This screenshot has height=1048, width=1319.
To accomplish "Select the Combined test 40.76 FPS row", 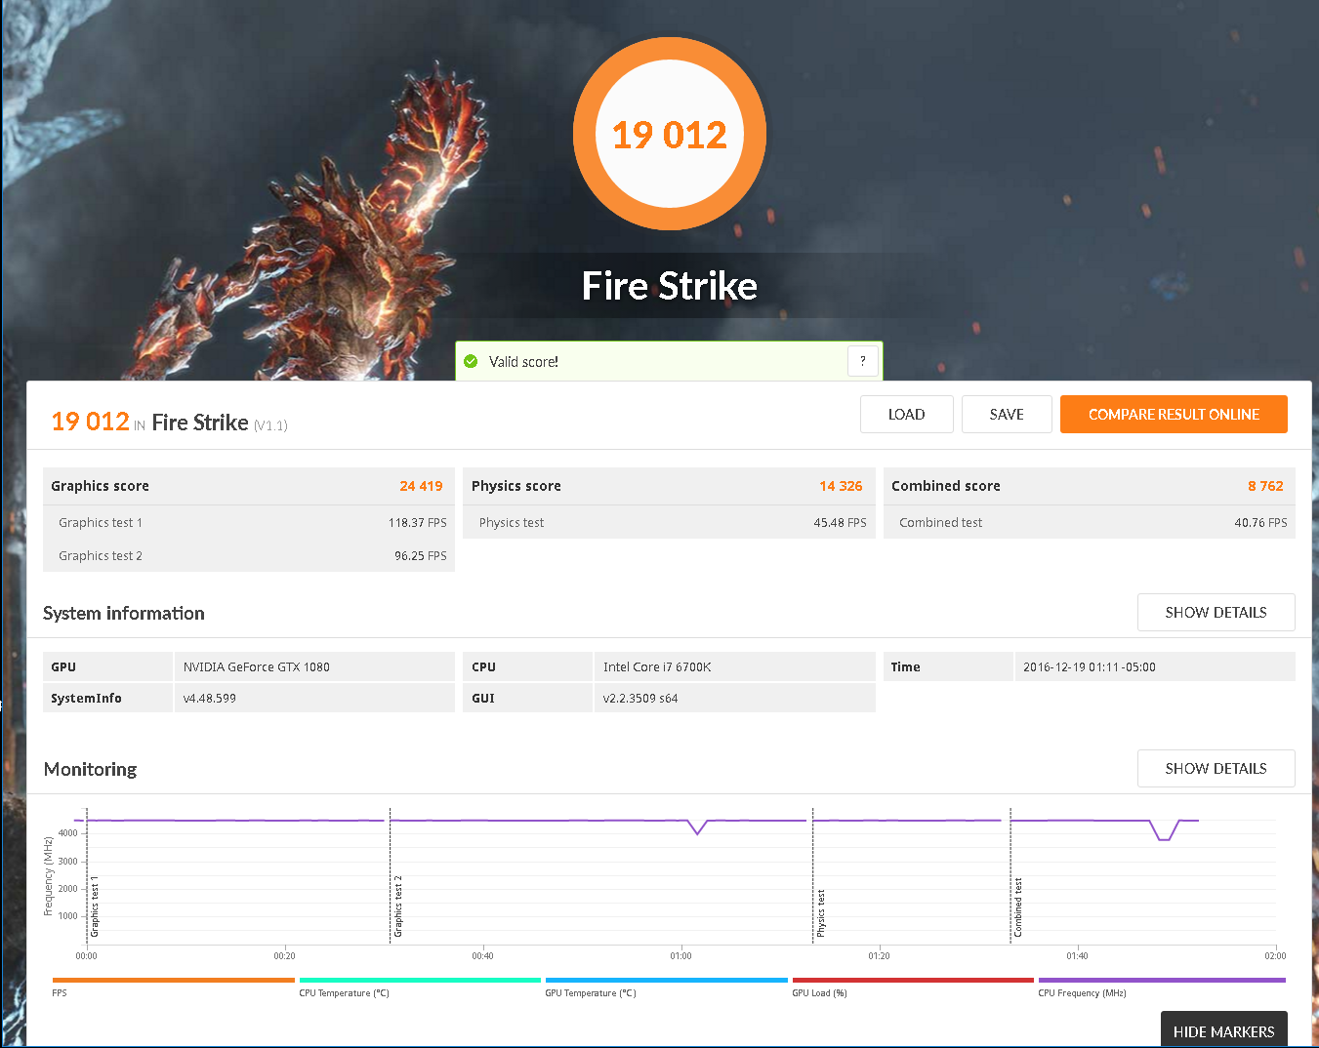I will (1090, 522).
